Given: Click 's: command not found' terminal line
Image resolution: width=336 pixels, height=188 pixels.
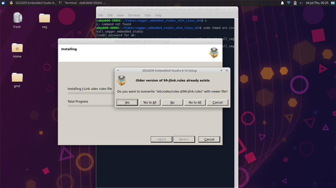Looking at the screenshot, I should 114,24.
